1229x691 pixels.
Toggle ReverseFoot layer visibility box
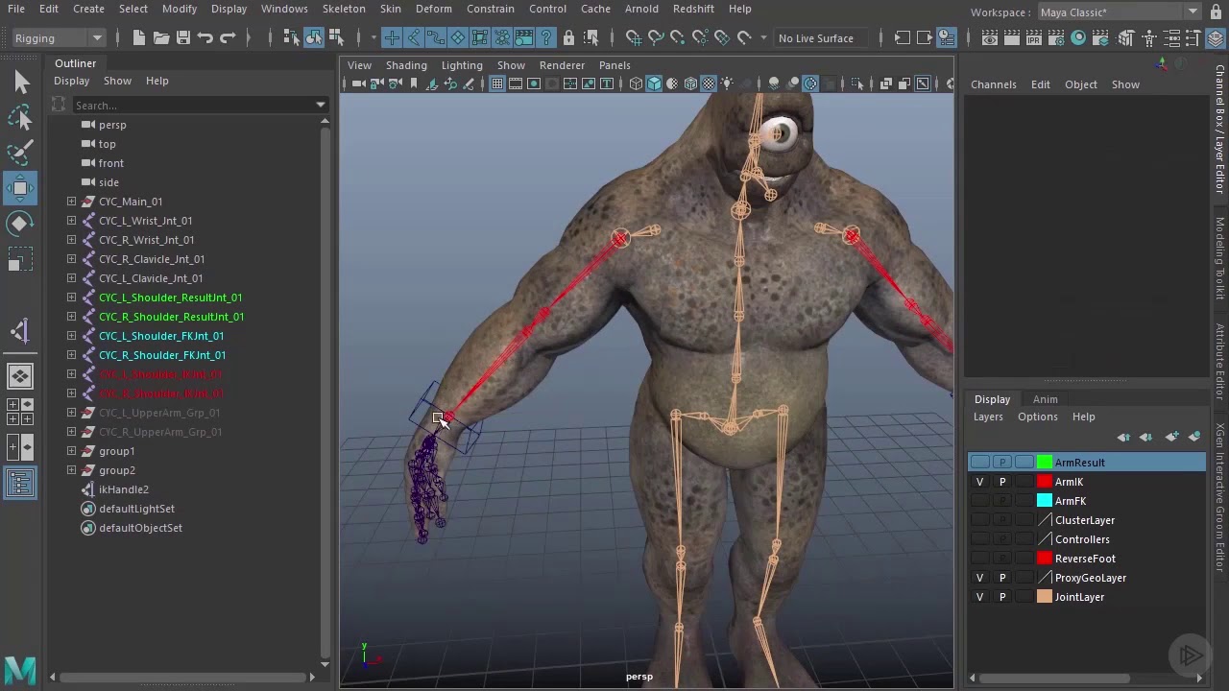979,559
